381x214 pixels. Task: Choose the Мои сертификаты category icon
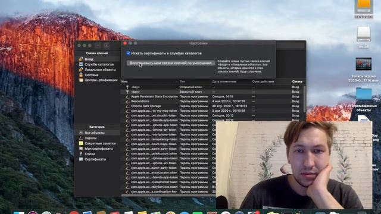click(81, 149)
